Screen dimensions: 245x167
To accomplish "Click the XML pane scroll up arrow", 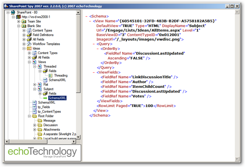I will coord(237,12).
